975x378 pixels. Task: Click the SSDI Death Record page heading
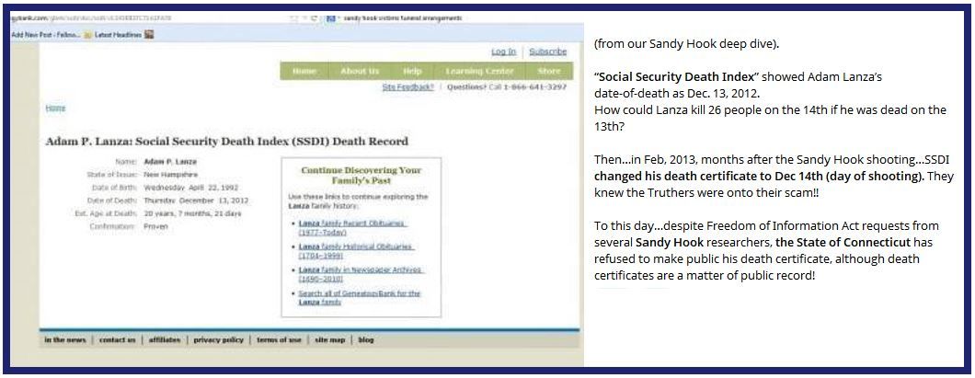coord(227,141)
